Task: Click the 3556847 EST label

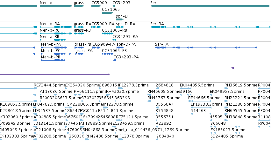Action: (165, 104)
